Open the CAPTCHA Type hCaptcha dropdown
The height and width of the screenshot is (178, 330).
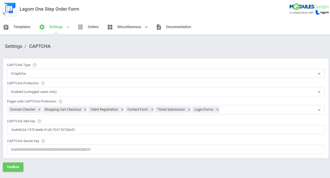click(x=166, y=73)
